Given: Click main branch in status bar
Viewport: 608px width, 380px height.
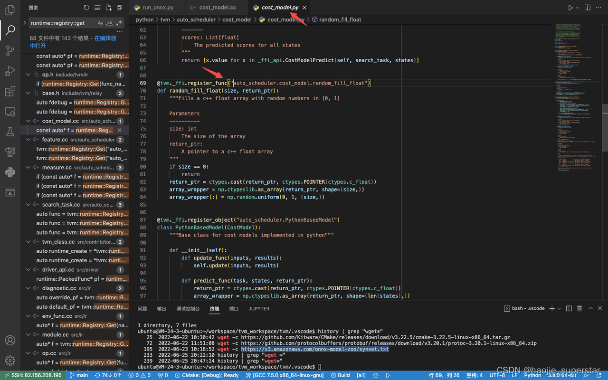Looking at the screenshot, I should click(x=78, y=375).
